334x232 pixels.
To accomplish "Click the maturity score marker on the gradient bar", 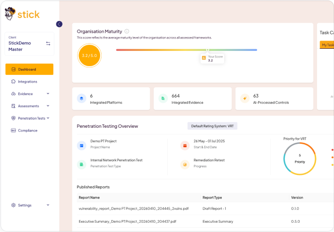I will click(207, 50).
